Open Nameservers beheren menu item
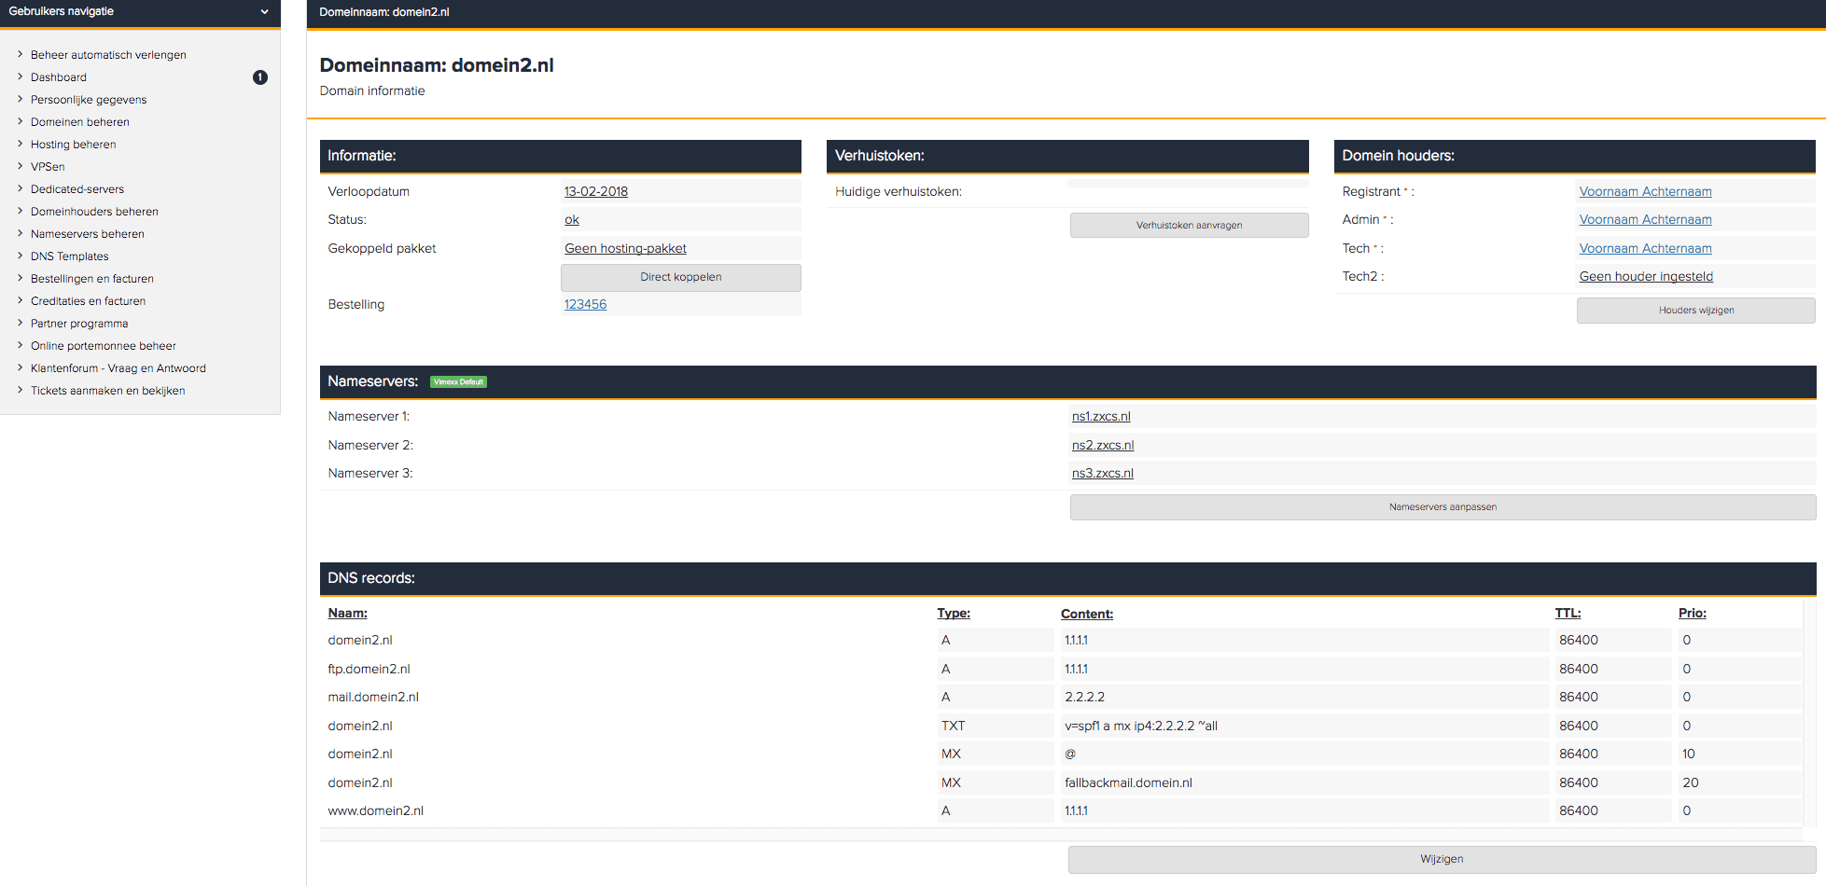Screen dimensions: 1826x886 click(x=87, y=234)
